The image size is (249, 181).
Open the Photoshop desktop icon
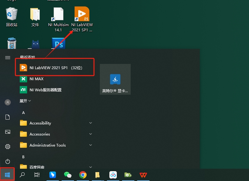59,43
